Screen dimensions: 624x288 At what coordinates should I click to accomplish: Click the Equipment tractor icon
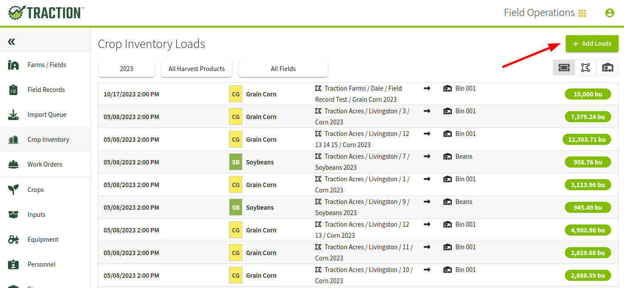(13, 240)
